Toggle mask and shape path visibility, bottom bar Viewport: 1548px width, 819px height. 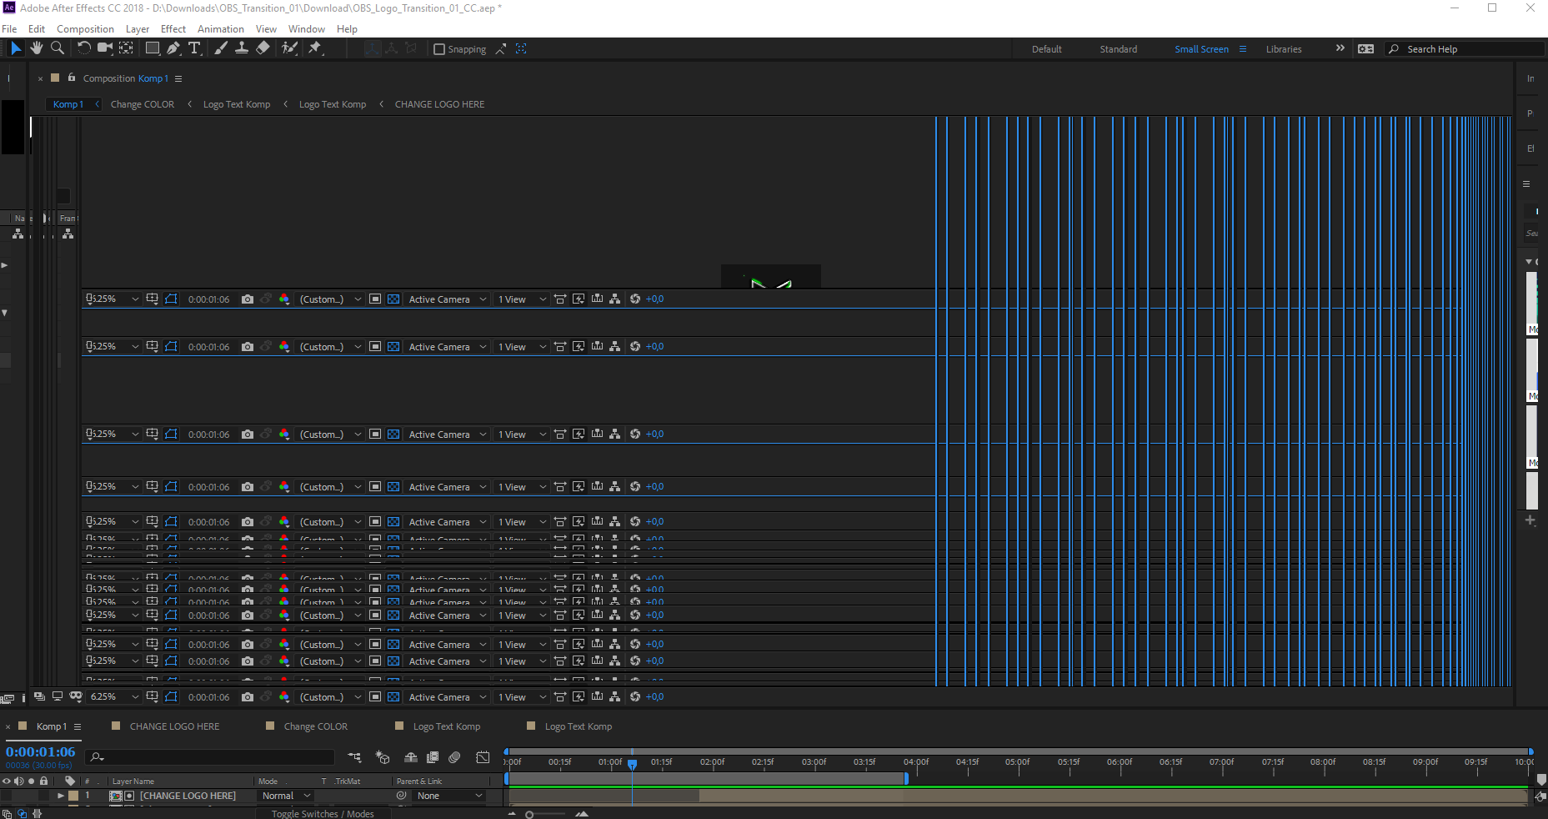tap(171, 696)
